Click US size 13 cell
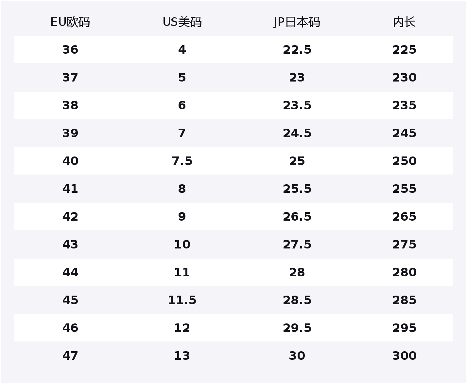 click(x=182, y=356)
